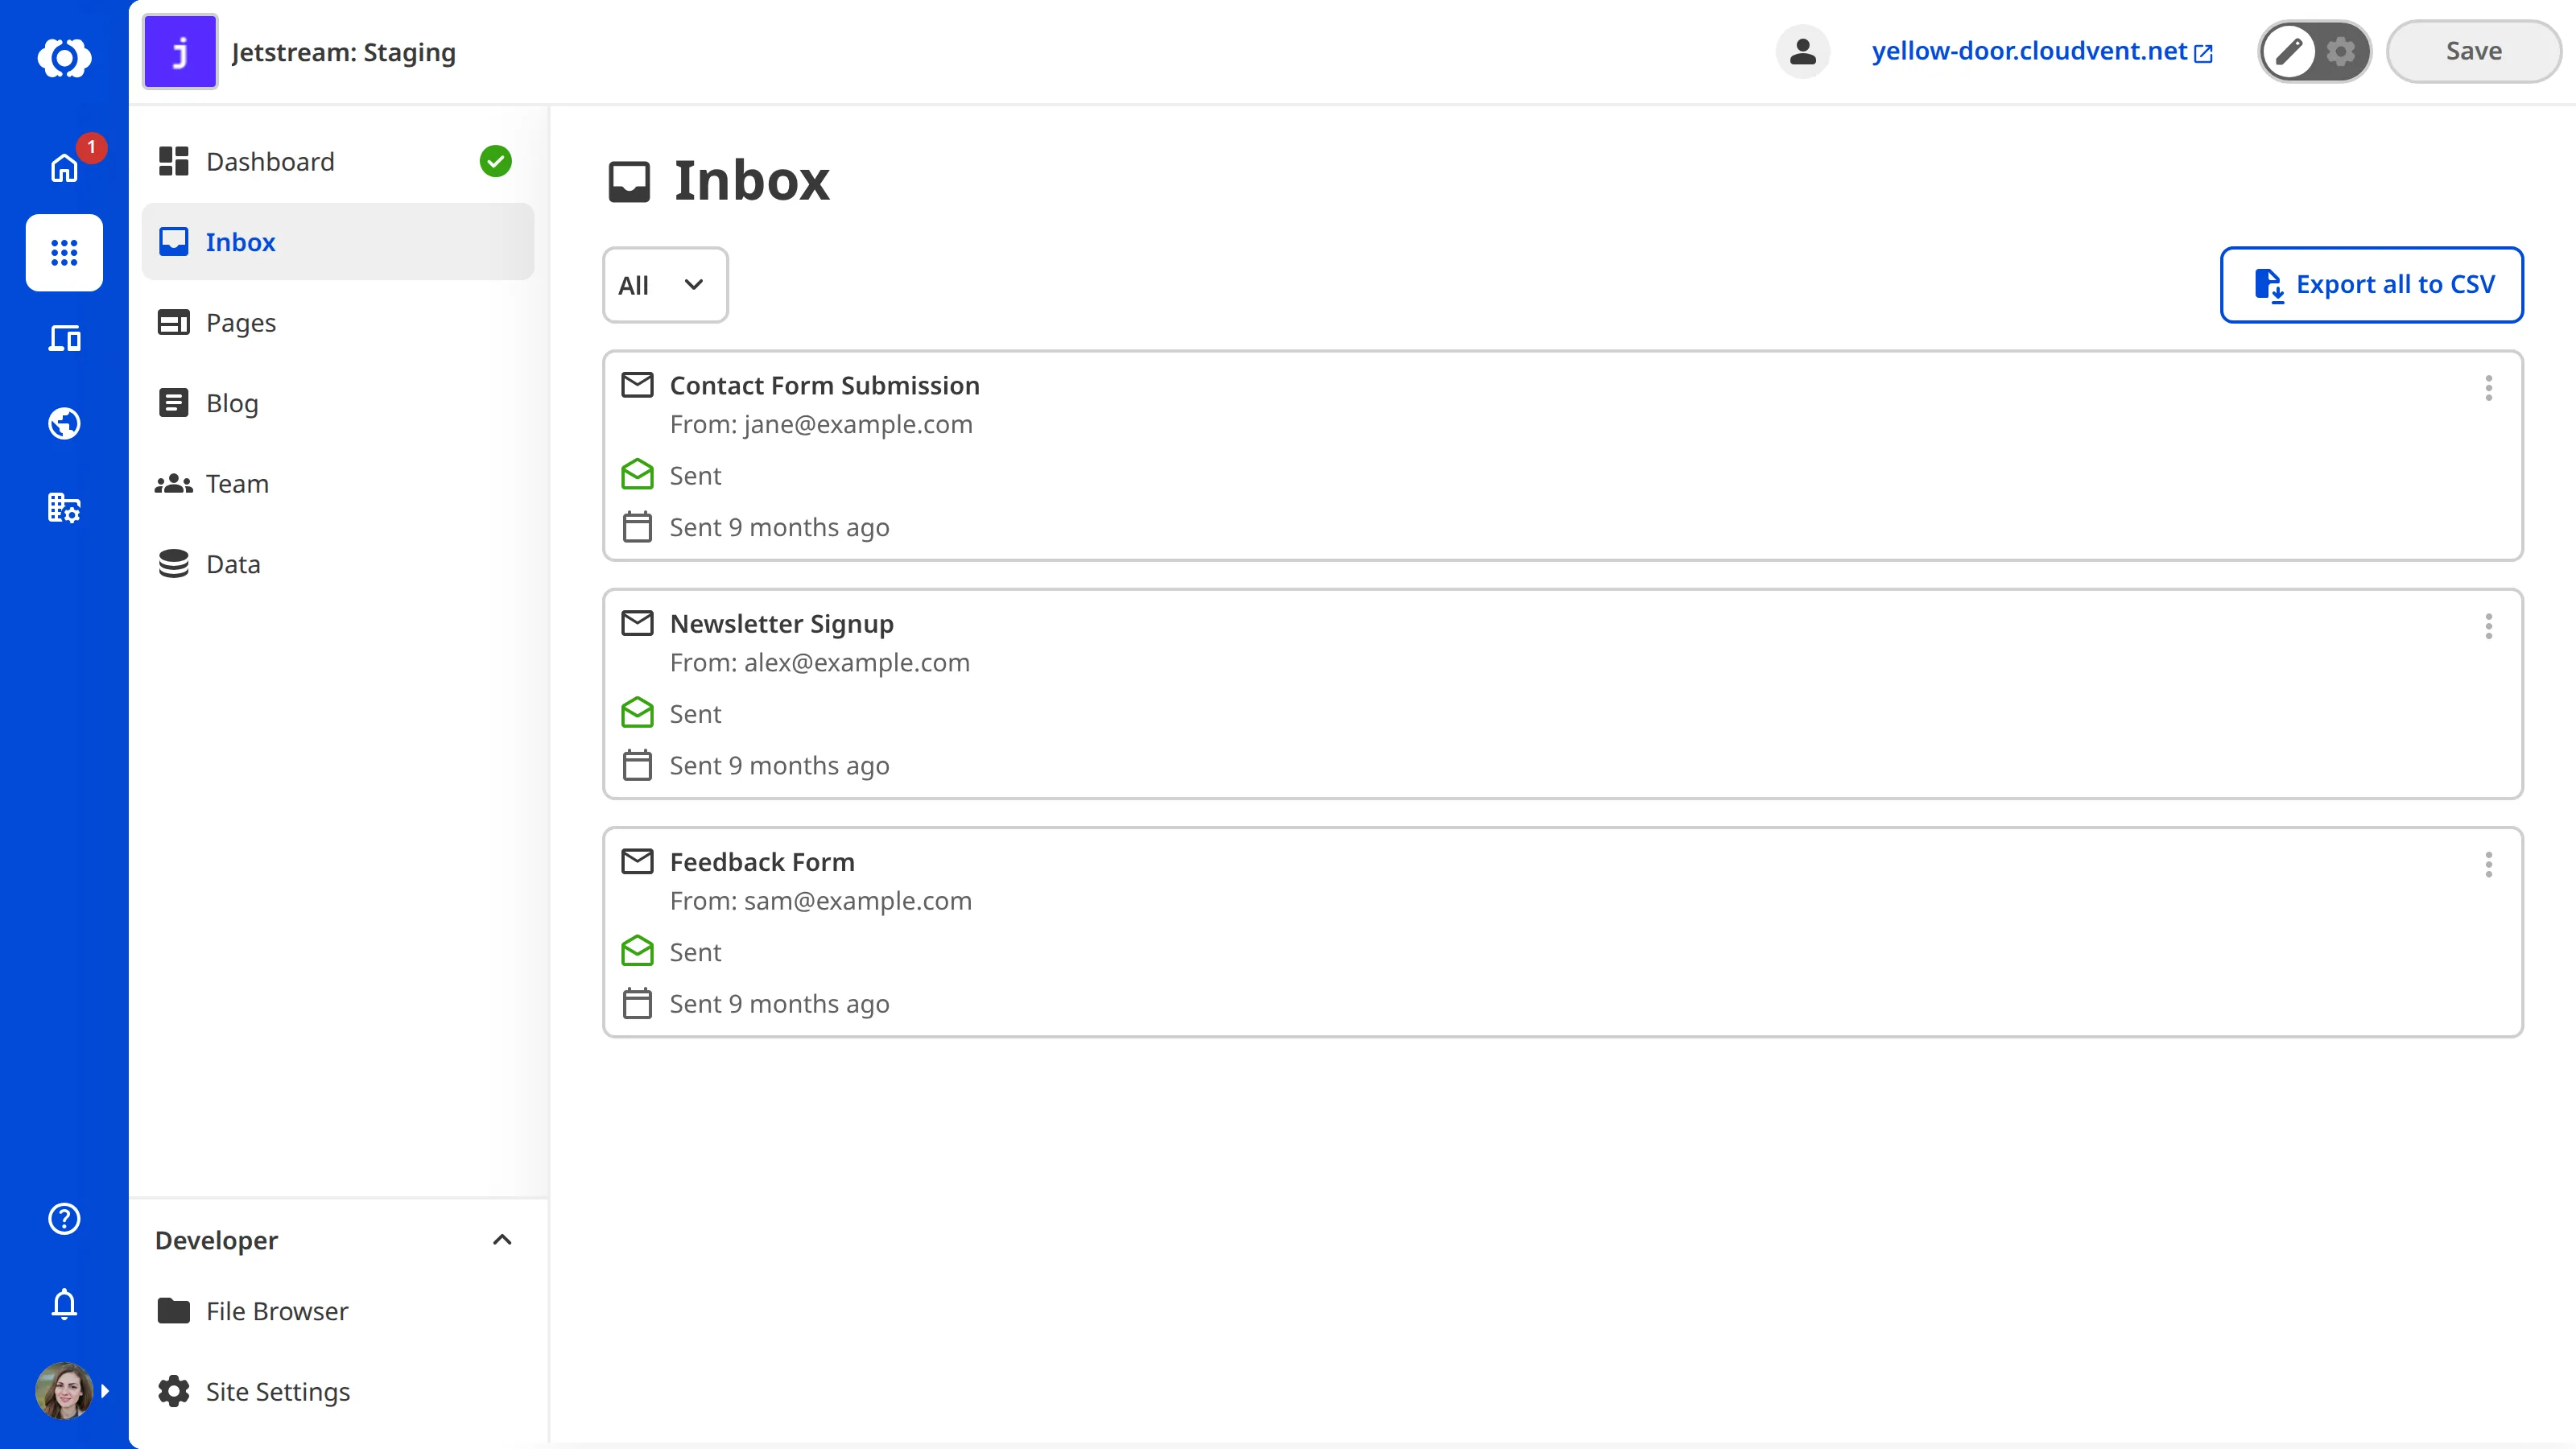The height and width of the screenshot is (1449, 2576).
Task: Open the All filter dropdown
Action: coord(665,285)
